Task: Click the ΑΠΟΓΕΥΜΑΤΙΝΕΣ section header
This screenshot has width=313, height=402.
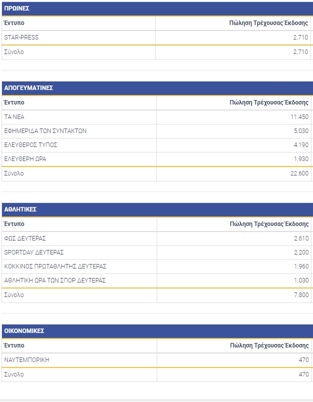Action: [x=28, y=88]
